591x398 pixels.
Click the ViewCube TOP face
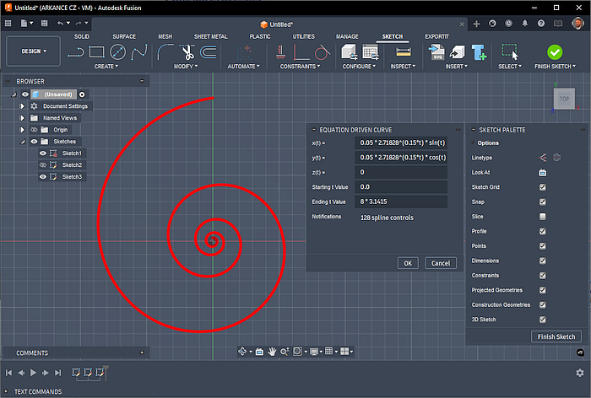click(x=565, y=99)
